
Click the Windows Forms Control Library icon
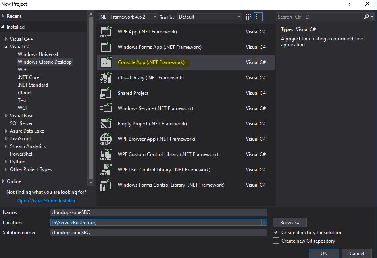point(106,185)
